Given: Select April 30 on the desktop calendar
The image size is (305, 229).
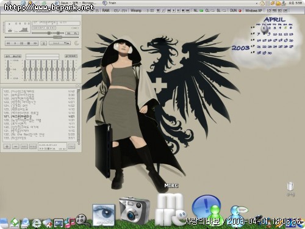Looking at the screenshot, I should click(270, 53).
